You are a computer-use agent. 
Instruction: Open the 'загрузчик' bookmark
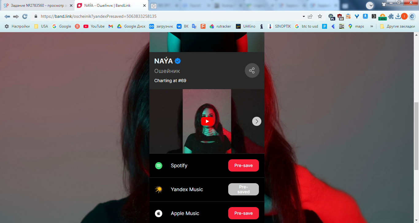(161, 26)
